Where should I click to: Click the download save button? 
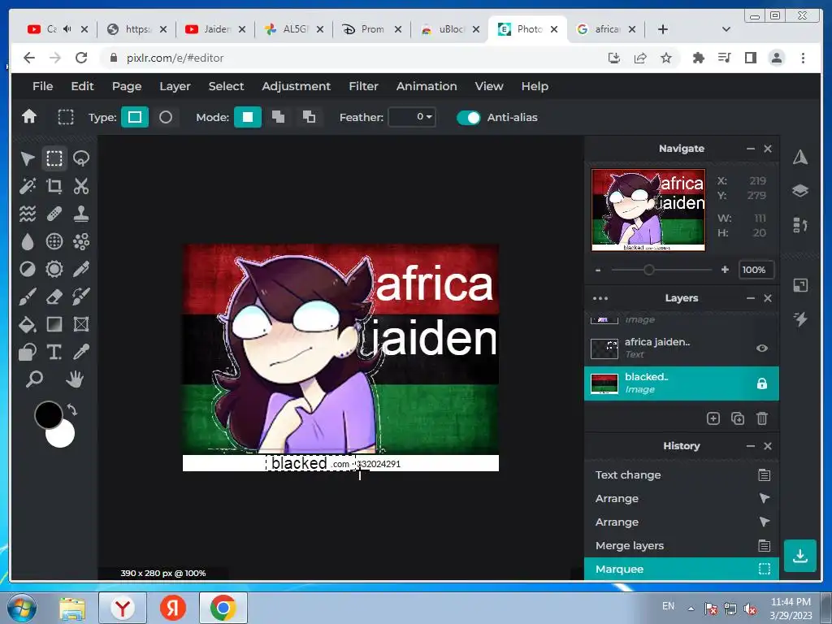pos(800,556)
